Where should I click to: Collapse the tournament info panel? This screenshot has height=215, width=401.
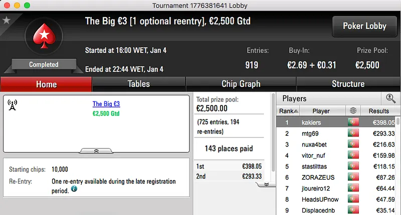96,149
